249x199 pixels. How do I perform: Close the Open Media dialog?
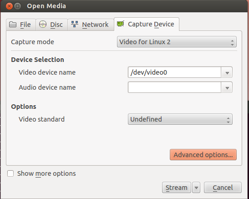pos(9,6)
